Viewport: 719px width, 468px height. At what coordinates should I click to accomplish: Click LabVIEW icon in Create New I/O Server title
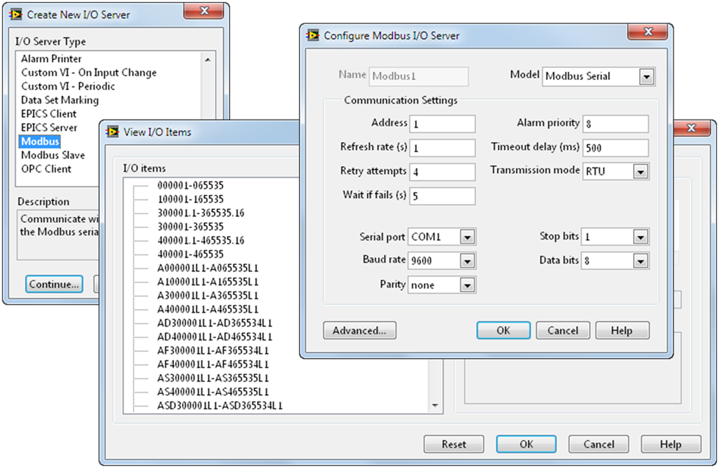(x=15, y=14)
